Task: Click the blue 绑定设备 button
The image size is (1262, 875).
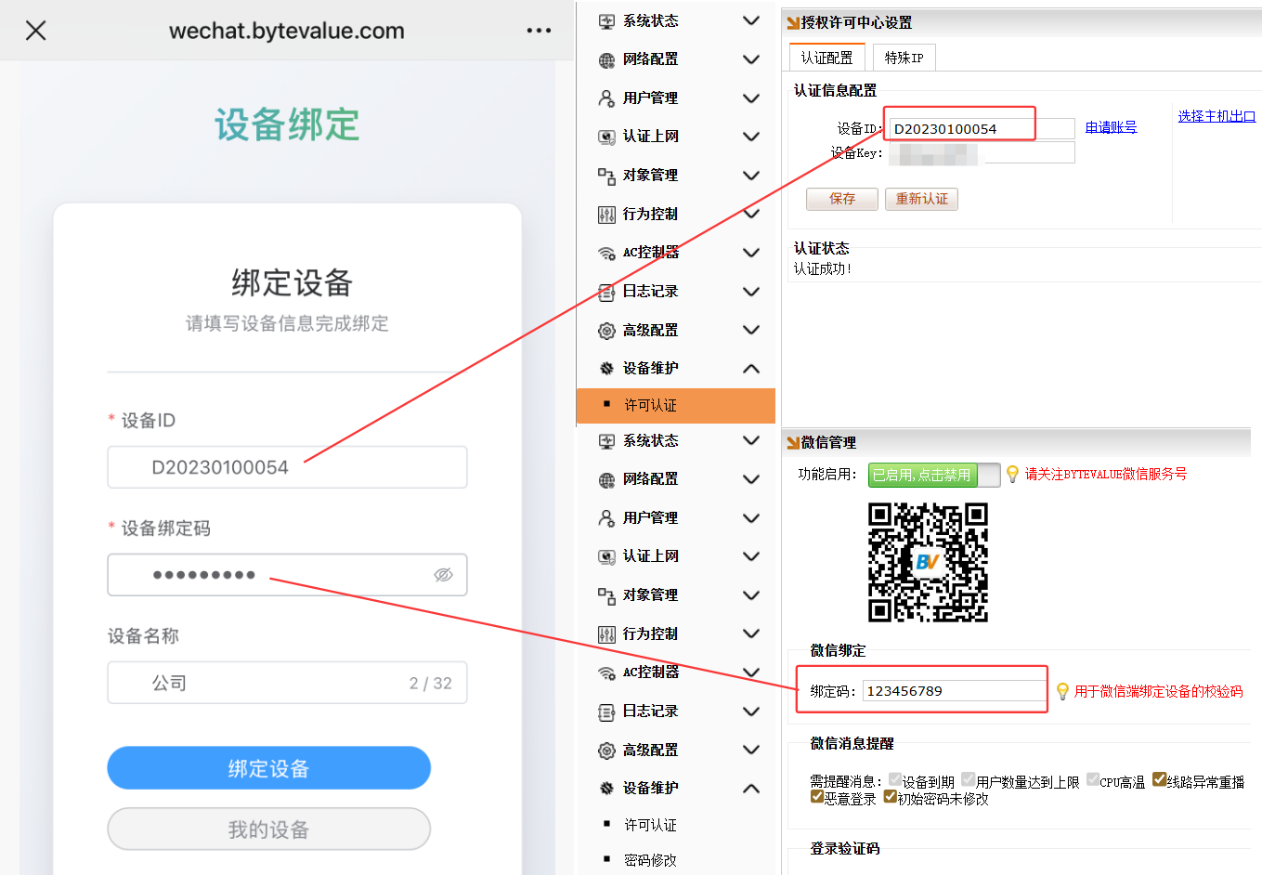Action: pyautogui.click(x=268, y=768)
